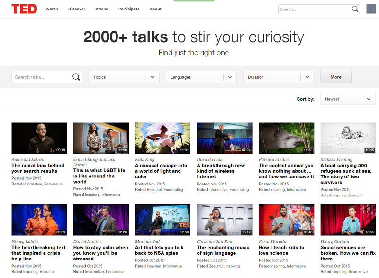
Task: Click the More filters button
Action: point(336,77)
